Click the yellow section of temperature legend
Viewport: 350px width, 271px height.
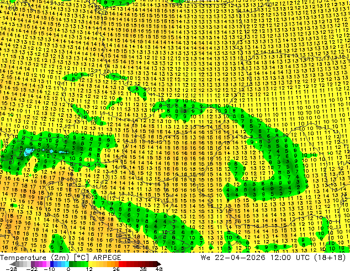coord(94,264)
